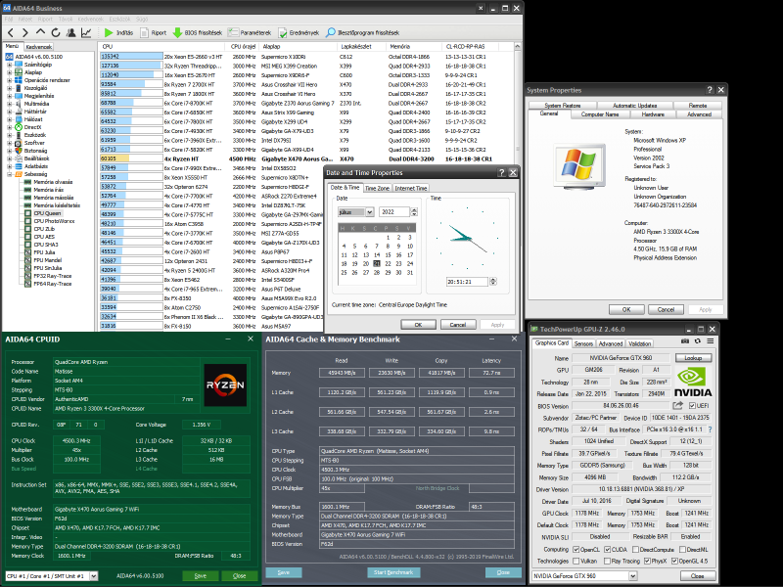Image resolution: width=783 pixels, height=587 pixels.
Task: Open the Internet Time tab
Action: pos(411,188)
